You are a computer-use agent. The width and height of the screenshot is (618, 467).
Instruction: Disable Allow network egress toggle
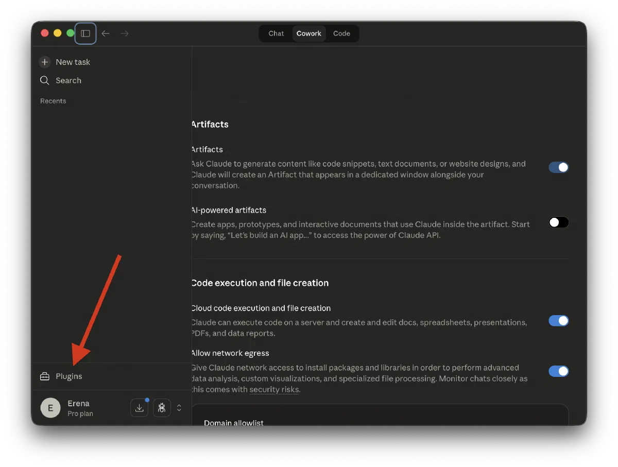558,371
